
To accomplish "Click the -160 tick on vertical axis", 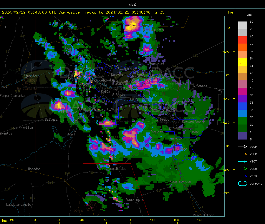I will [226, 122].
